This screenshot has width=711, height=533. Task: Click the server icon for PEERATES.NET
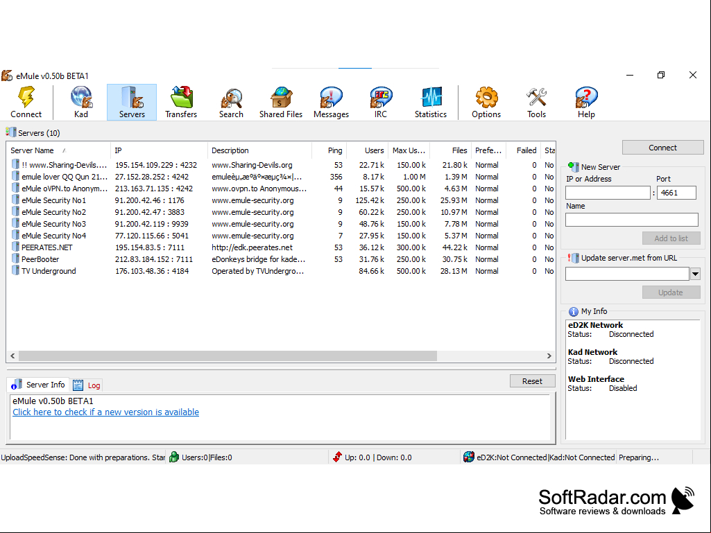15,247
